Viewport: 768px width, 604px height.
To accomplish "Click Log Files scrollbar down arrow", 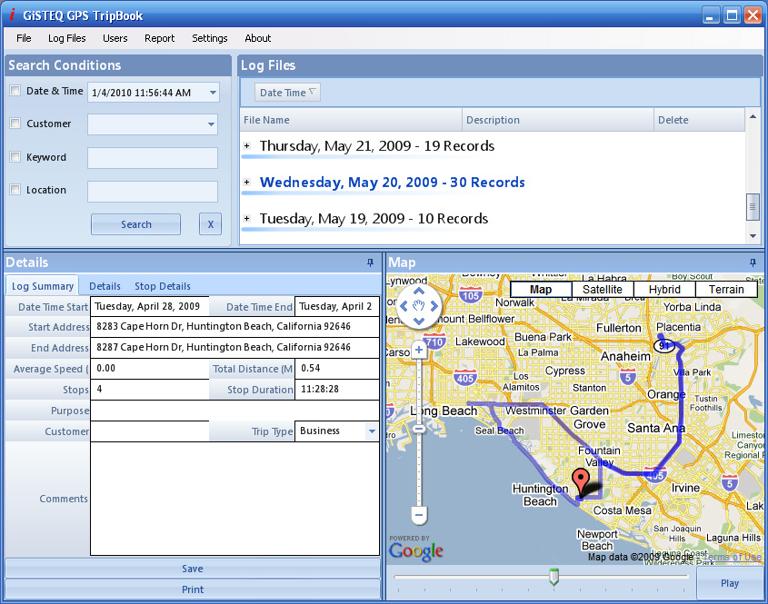I will (753, 236).
